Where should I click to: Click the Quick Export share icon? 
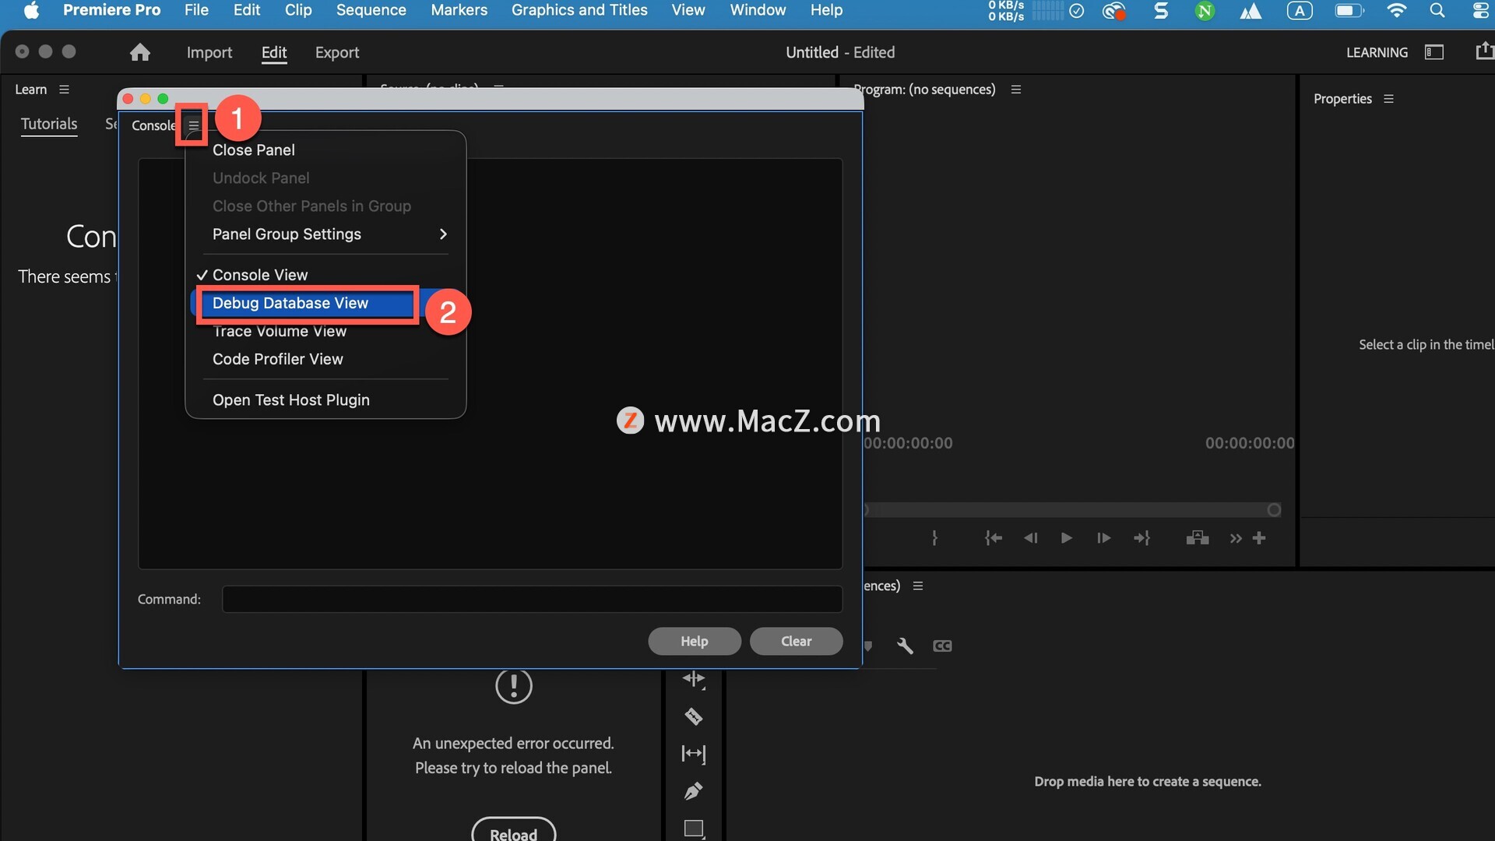pyautogui.click(x=1484, y=51)
